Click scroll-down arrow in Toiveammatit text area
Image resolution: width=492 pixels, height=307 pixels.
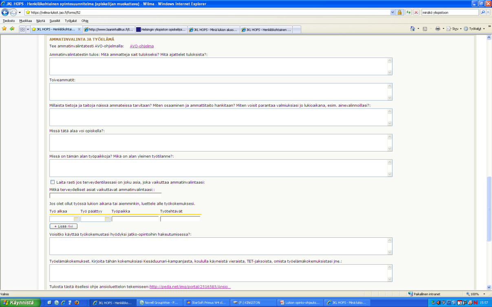(389, 98)
